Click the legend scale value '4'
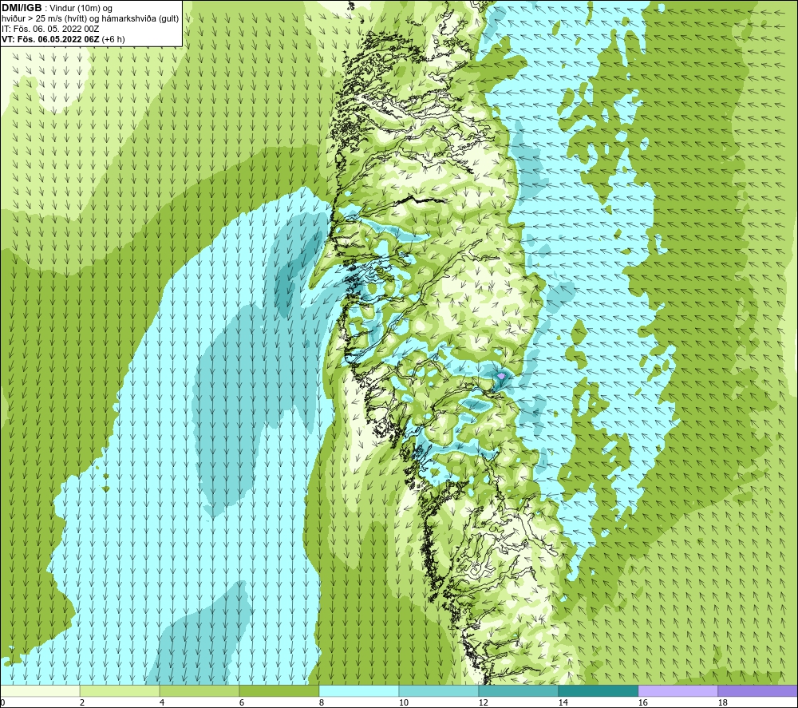Viewport: 798px width, 708px height. (x=161, y=703)
